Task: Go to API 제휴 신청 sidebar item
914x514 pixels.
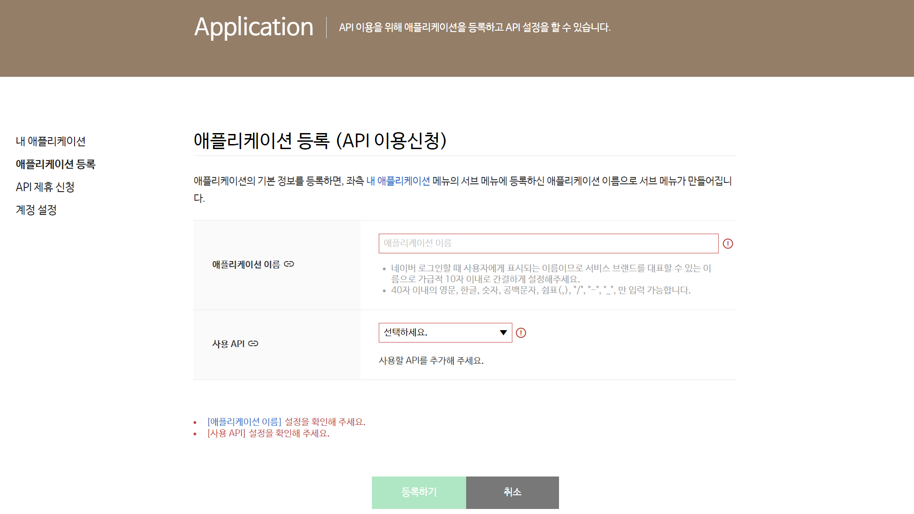Action: coord(45,187)
